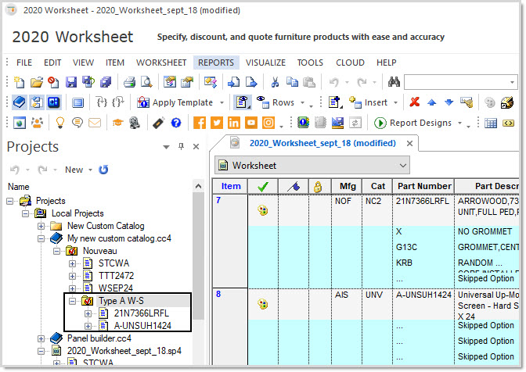Collapse the Type A W-S folder
The height and width of the screenshot is (372, 526).
72,301
